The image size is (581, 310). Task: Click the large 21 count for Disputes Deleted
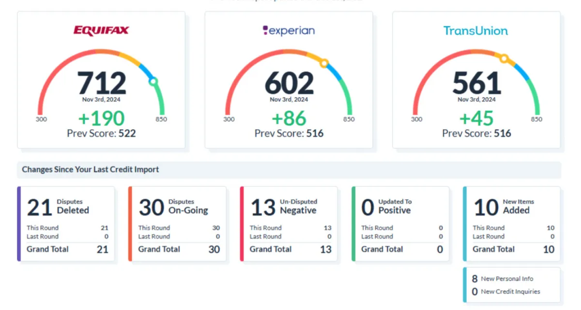(39, 207)
